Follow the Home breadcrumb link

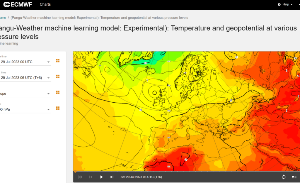click(3, 18)
